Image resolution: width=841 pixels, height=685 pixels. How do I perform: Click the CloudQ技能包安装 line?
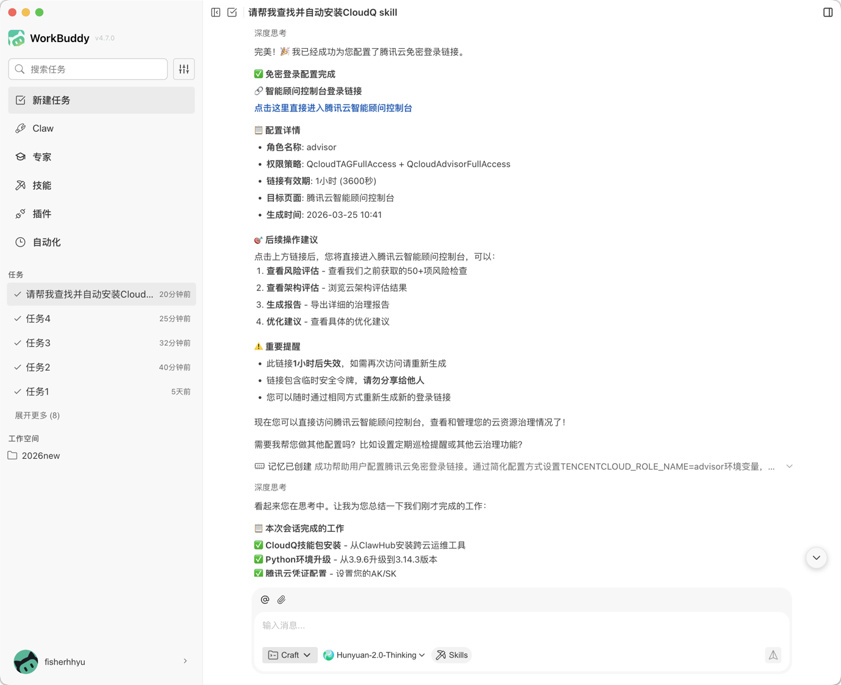pos(360,545)
